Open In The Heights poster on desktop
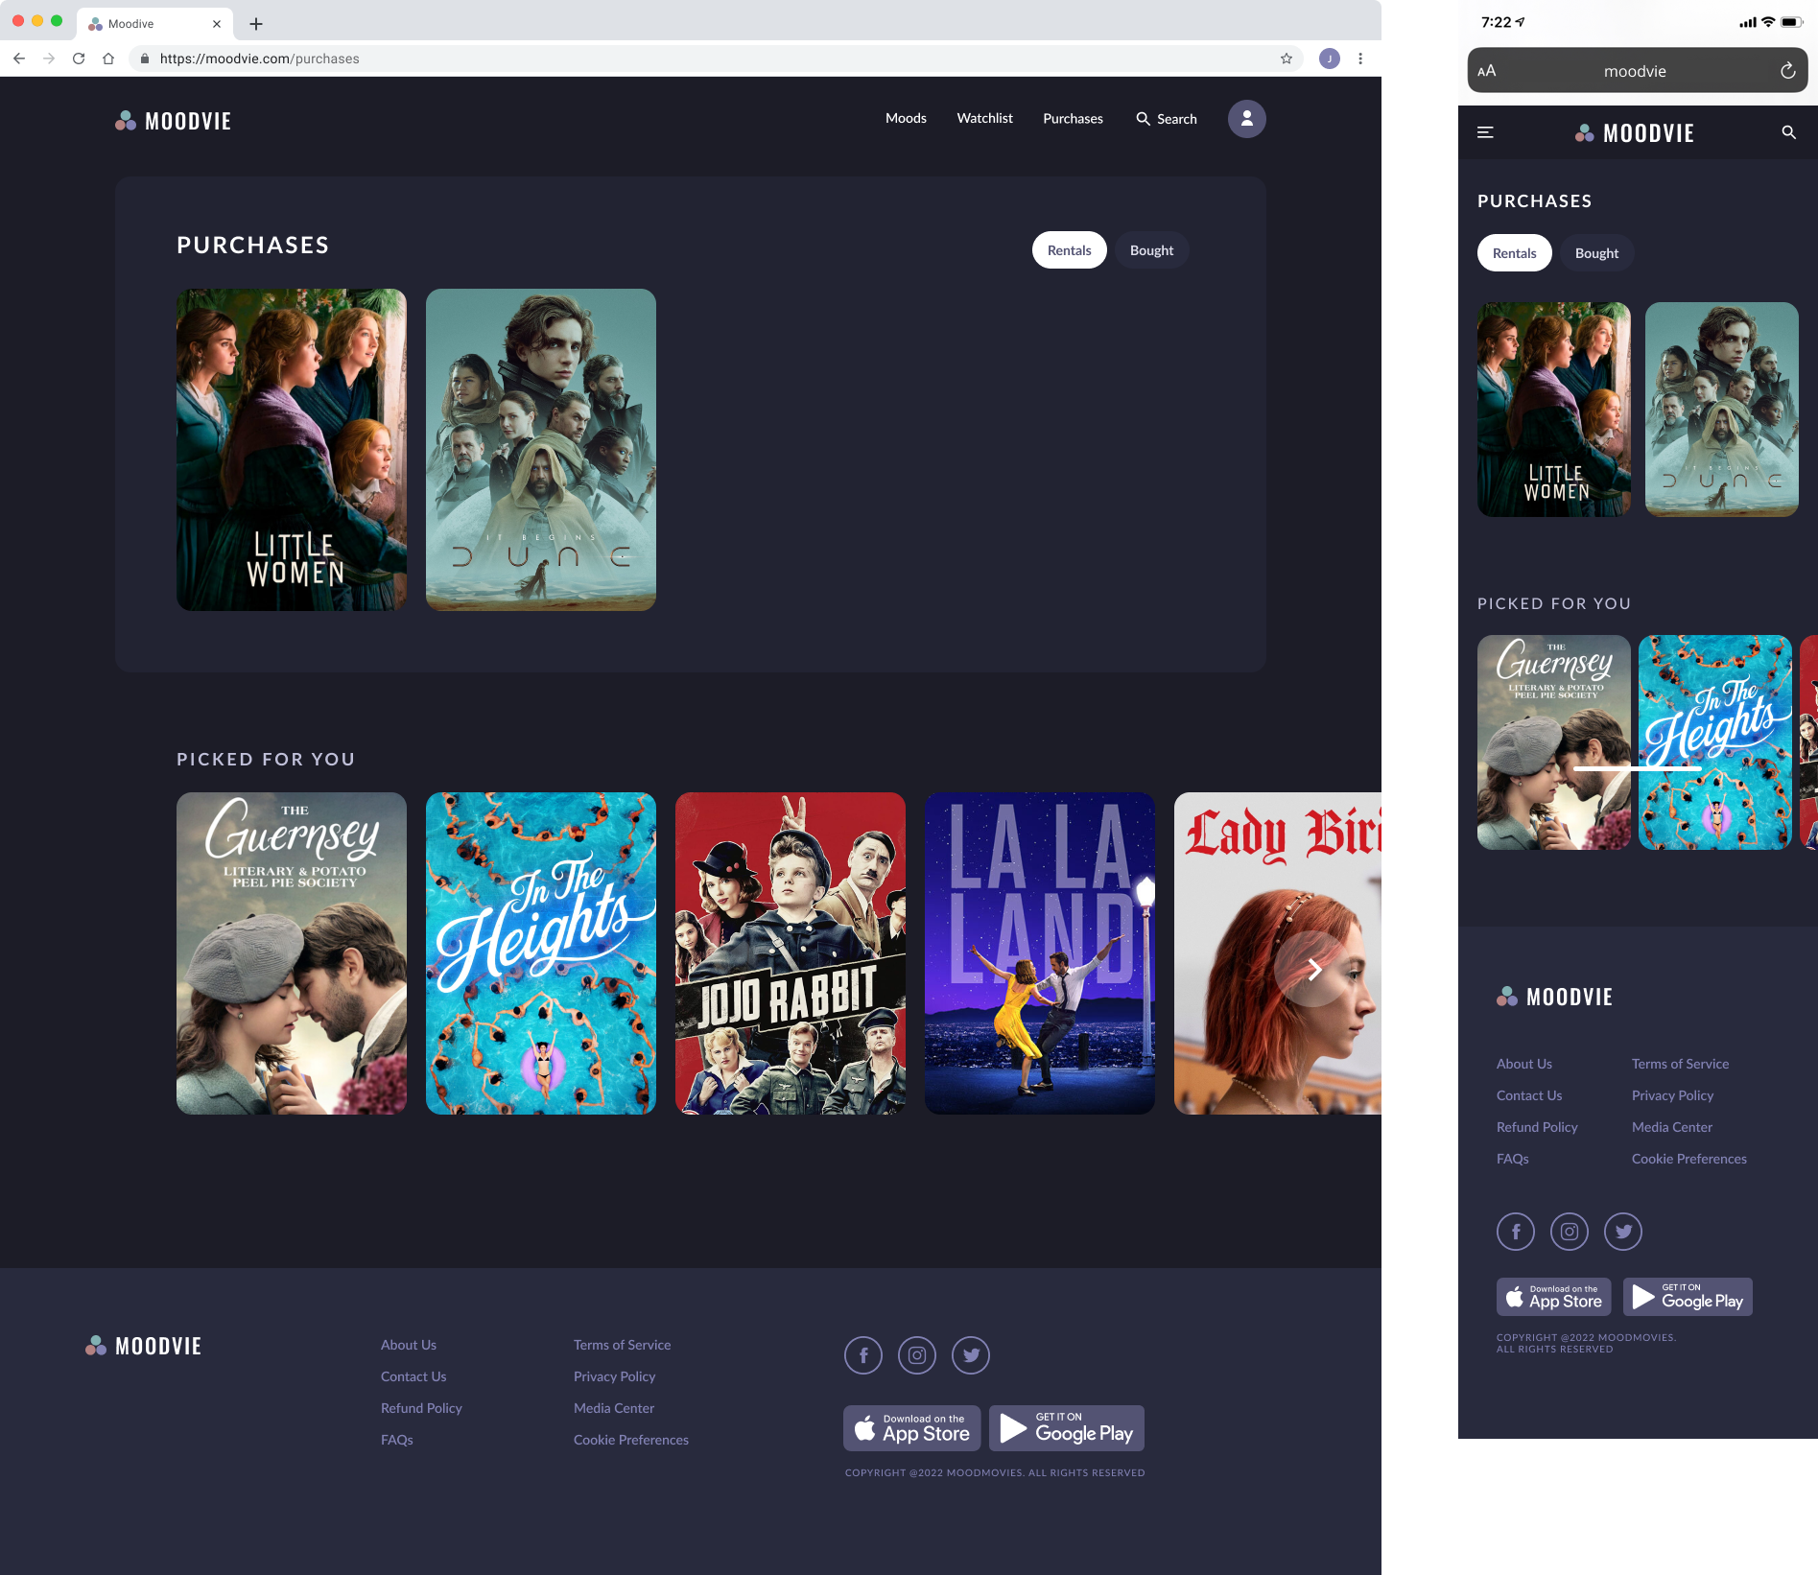Screen dimensions: 1818x1575 tap(541, 953)
